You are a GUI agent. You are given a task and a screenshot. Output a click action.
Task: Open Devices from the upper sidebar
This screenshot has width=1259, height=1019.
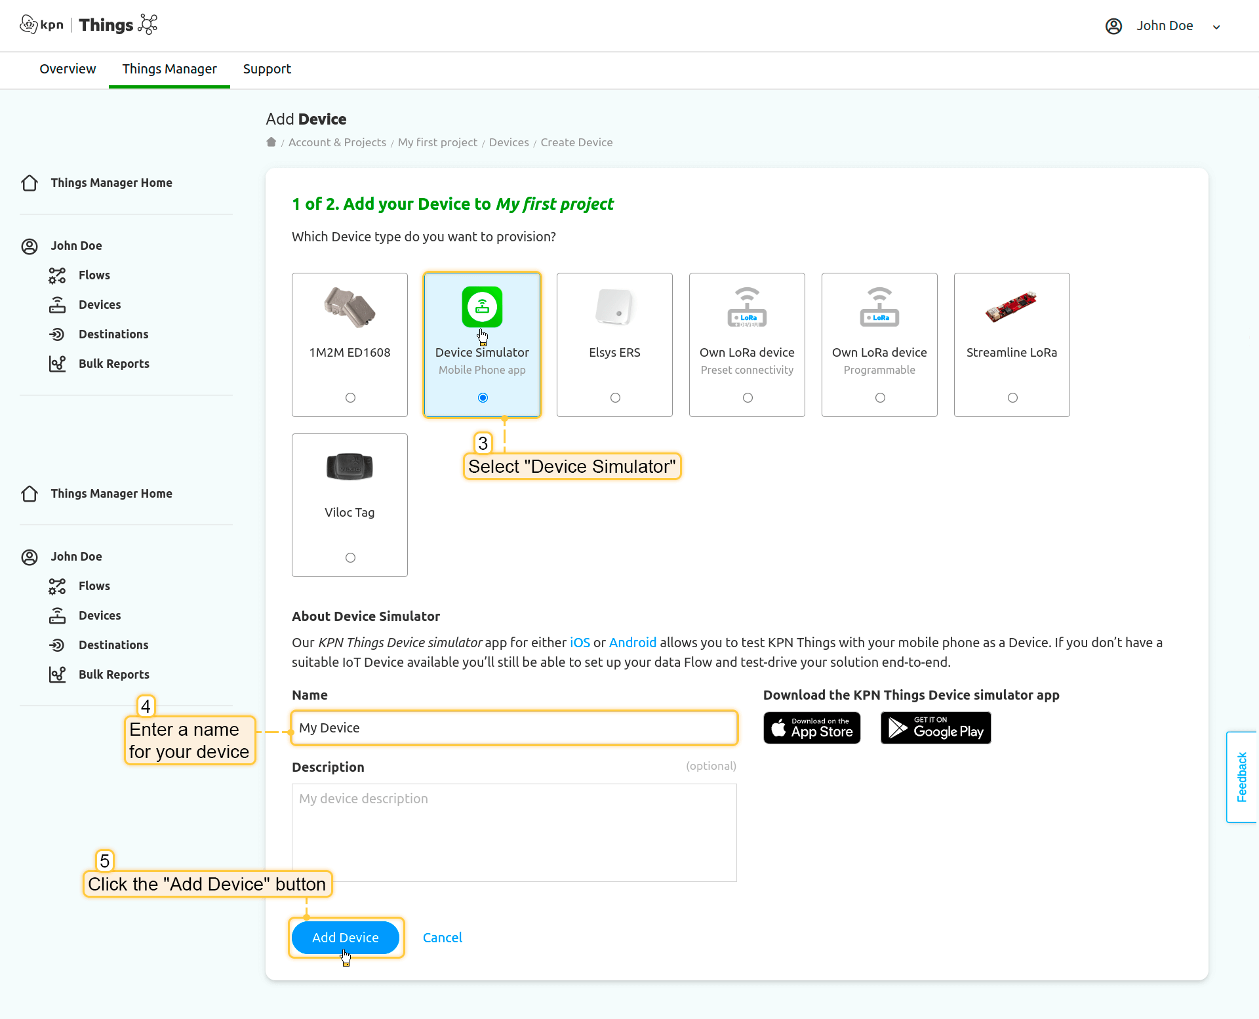[x=99, y=305]
